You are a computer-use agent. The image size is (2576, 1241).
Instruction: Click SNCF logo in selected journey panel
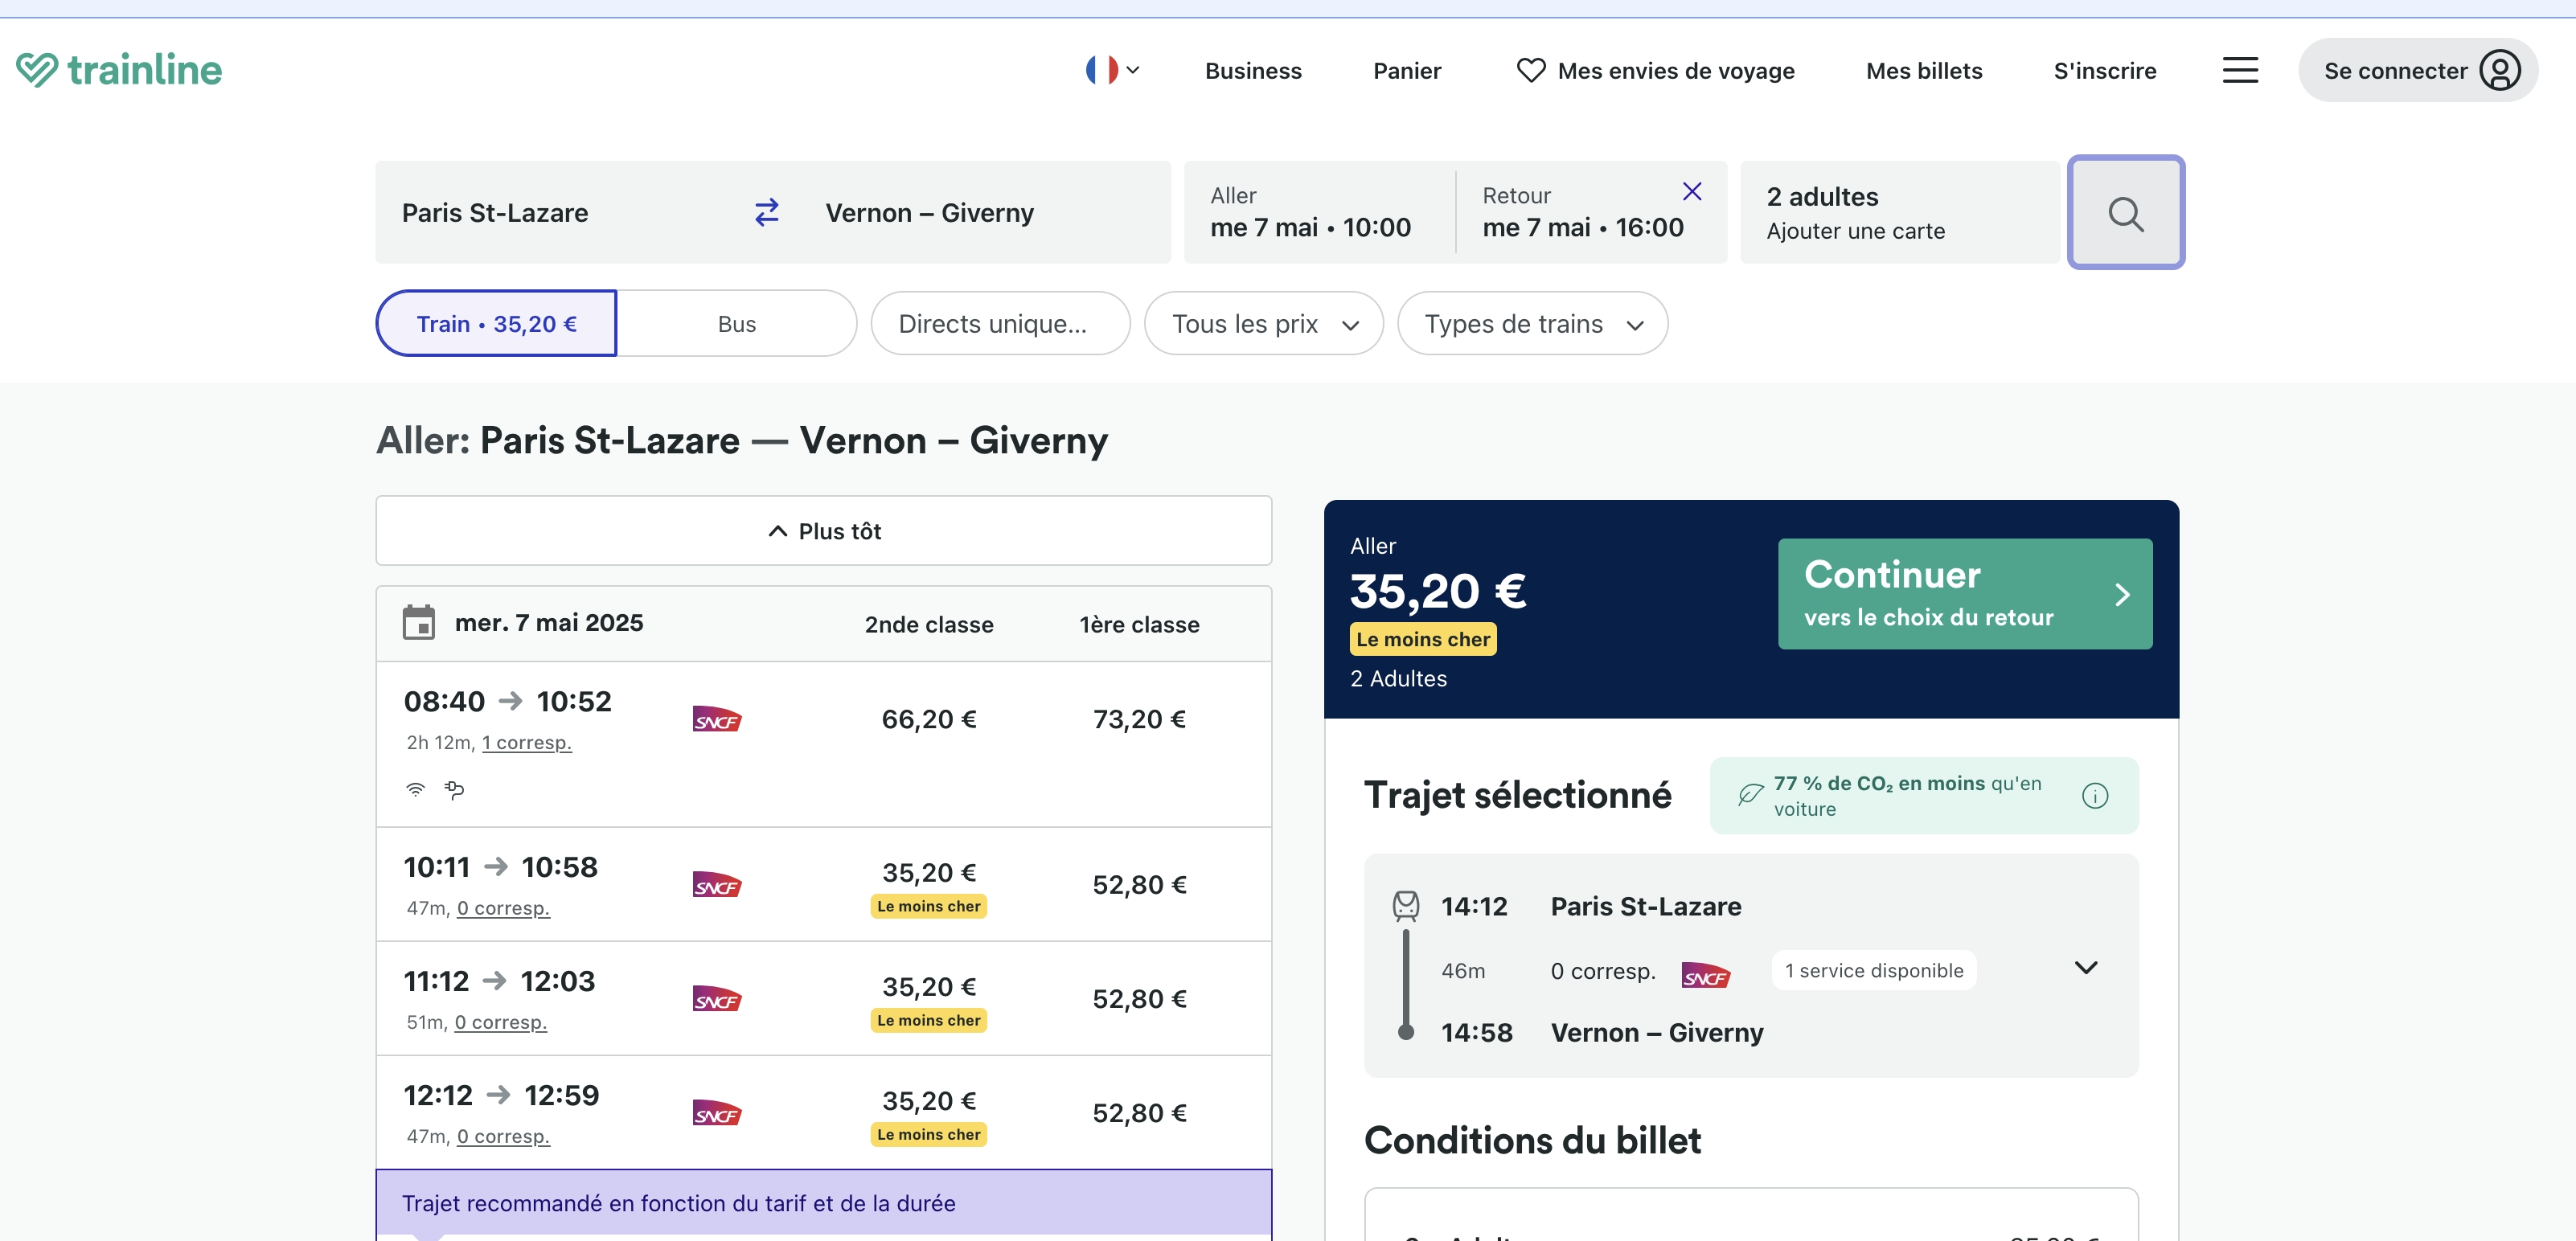click(1706, 975)
